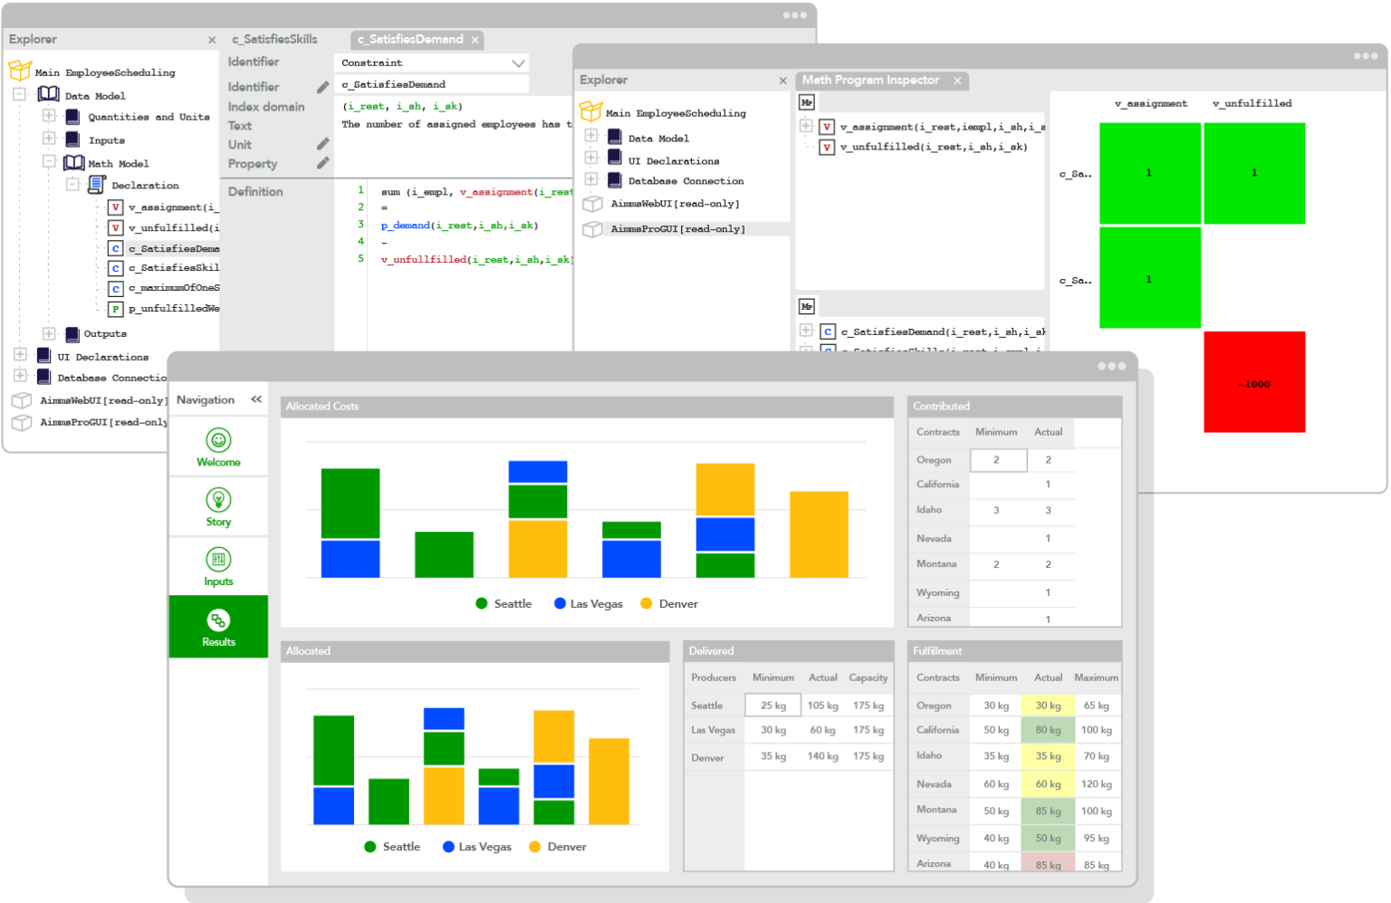Click the Main EmployeeScheduling project box icon
The width and height of the screenshot is (1391, 903).
point(18,70)
